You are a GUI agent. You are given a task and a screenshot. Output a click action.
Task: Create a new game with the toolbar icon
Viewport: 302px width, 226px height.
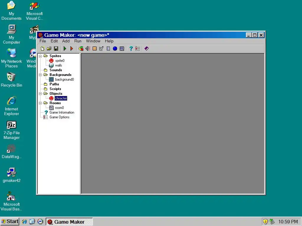click(42, 49)
